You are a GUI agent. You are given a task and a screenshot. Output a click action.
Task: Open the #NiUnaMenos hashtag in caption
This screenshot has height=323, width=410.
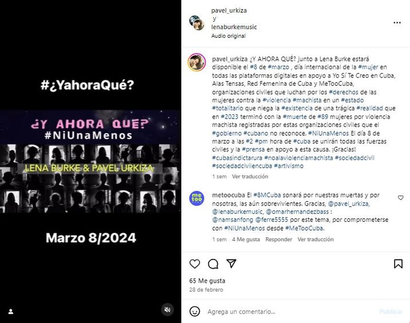click(x=328, y=133)
